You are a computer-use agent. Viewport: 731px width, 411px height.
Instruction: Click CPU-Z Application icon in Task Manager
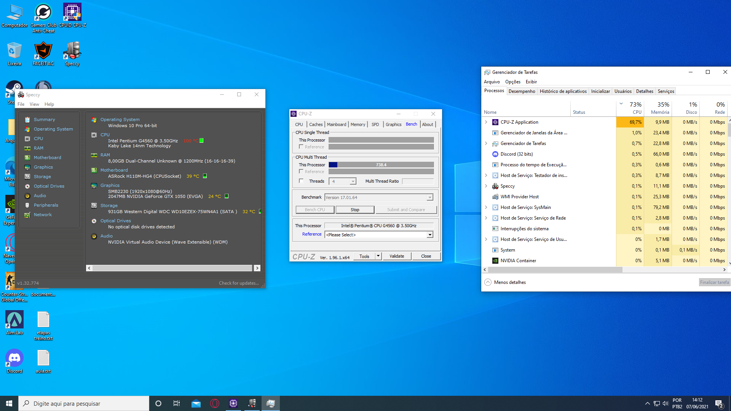[495, 122]
